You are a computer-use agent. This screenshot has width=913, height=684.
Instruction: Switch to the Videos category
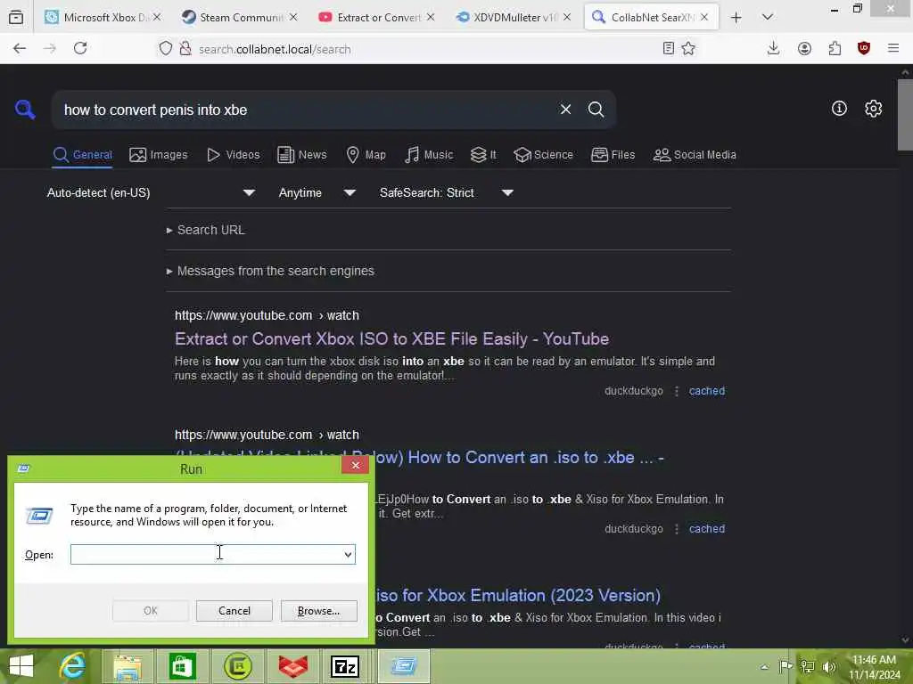click(233, 155)
